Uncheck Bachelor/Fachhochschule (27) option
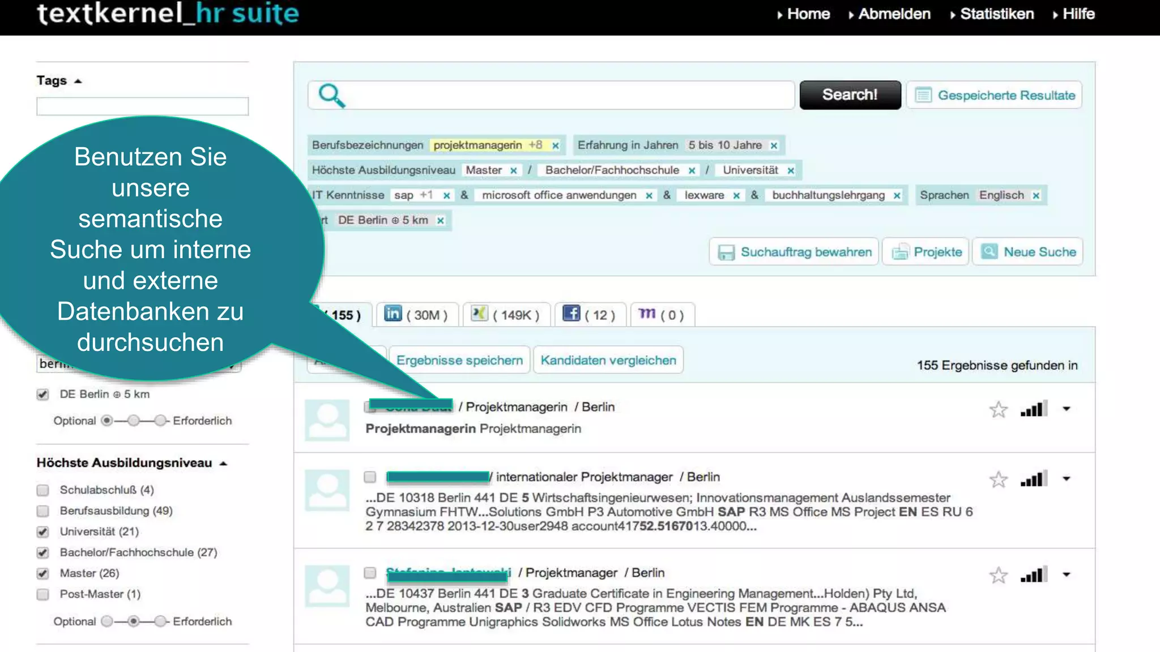1160x652 pixels. (x=42, y=553)
